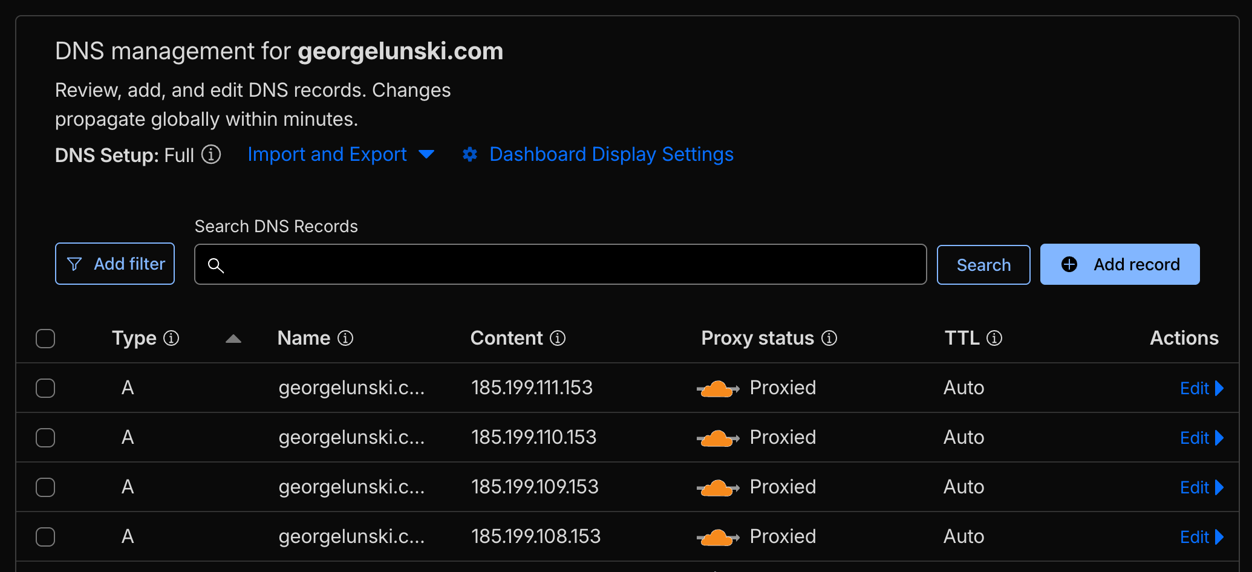
Task: Click the gear icon beside Dashboard Display Settings
Action: coord(470,155)
